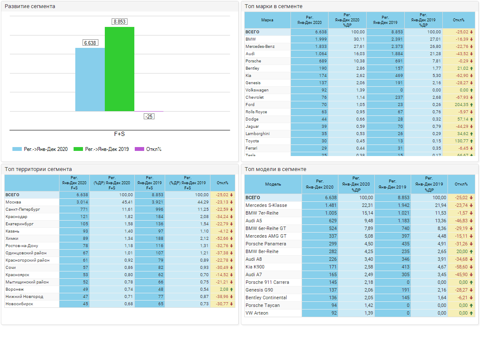Click the purple Откл% legend swatch
Viewport: 480px width, 339px height.
click(x=139, y=149)
